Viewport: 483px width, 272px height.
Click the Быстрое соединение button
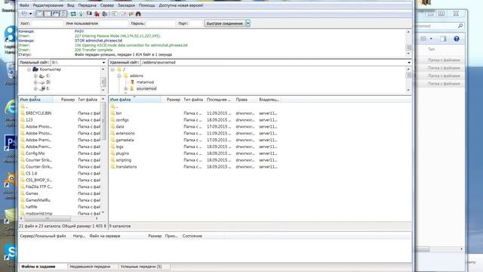225,23
